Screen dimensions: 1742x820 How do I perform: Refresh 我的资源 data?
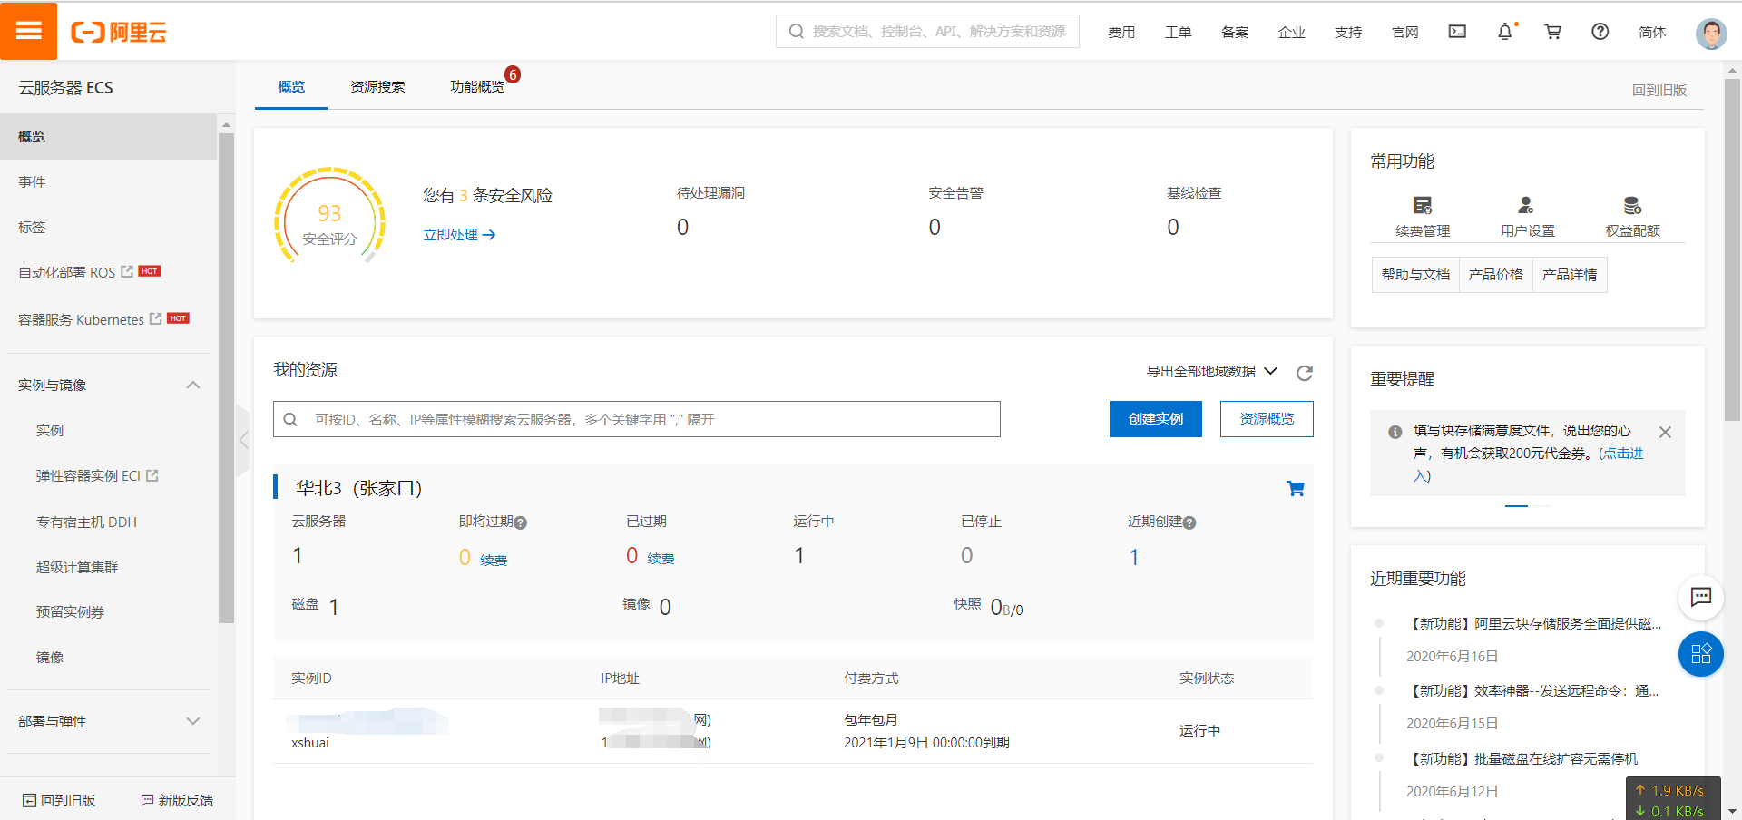1305,373
